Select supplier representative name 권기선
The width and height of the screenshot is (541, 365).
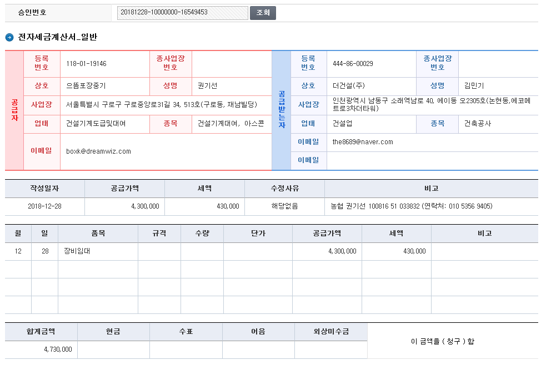pos(207,86)
